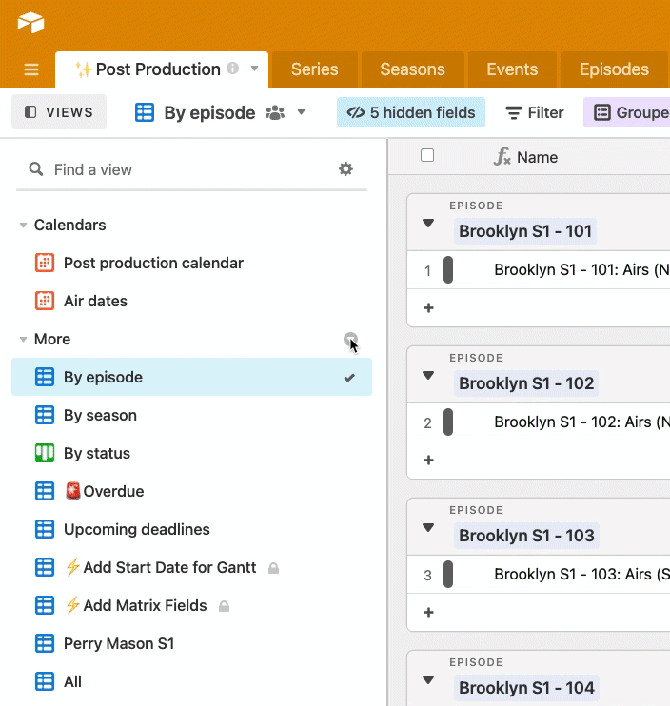Click the More section options button

350,339
